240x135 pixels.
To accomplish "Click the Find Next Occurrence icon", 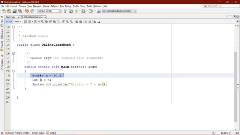I will 50,22.
